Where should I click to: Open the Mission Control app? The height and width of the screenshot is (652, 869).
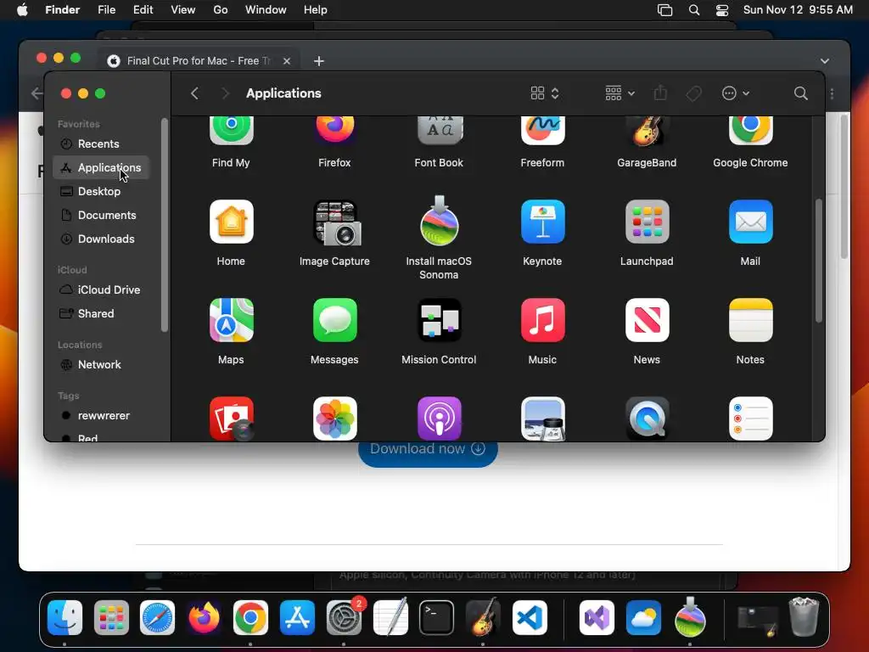(x=439, y=320)
